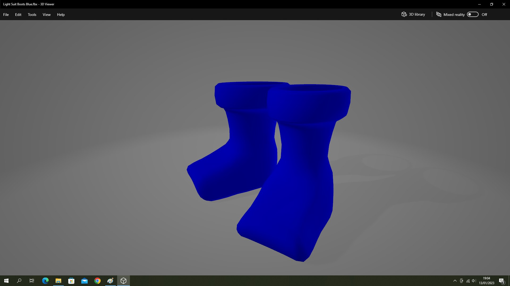Open Task View in the taskbar
510x286 pixels.
(32, 281)
